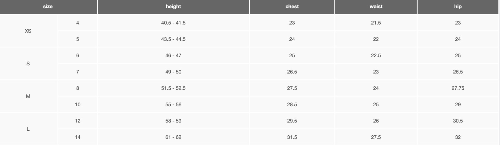
Task: Click height value 61 - 62
Action: 173,137
